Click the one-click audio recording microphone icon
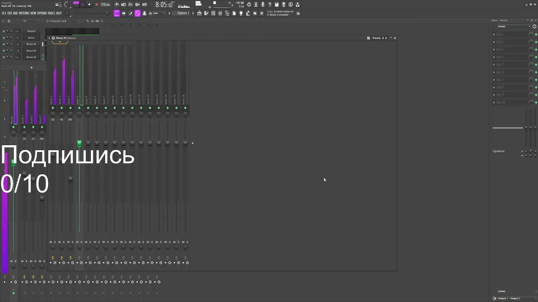Viewport: 538px width, 302px height. (x=263, y=5)
